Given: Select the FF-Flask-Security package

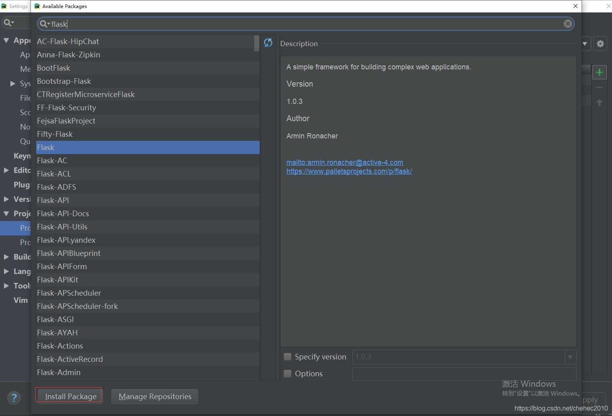Looking at the screenshot, I should click(148, 108).
